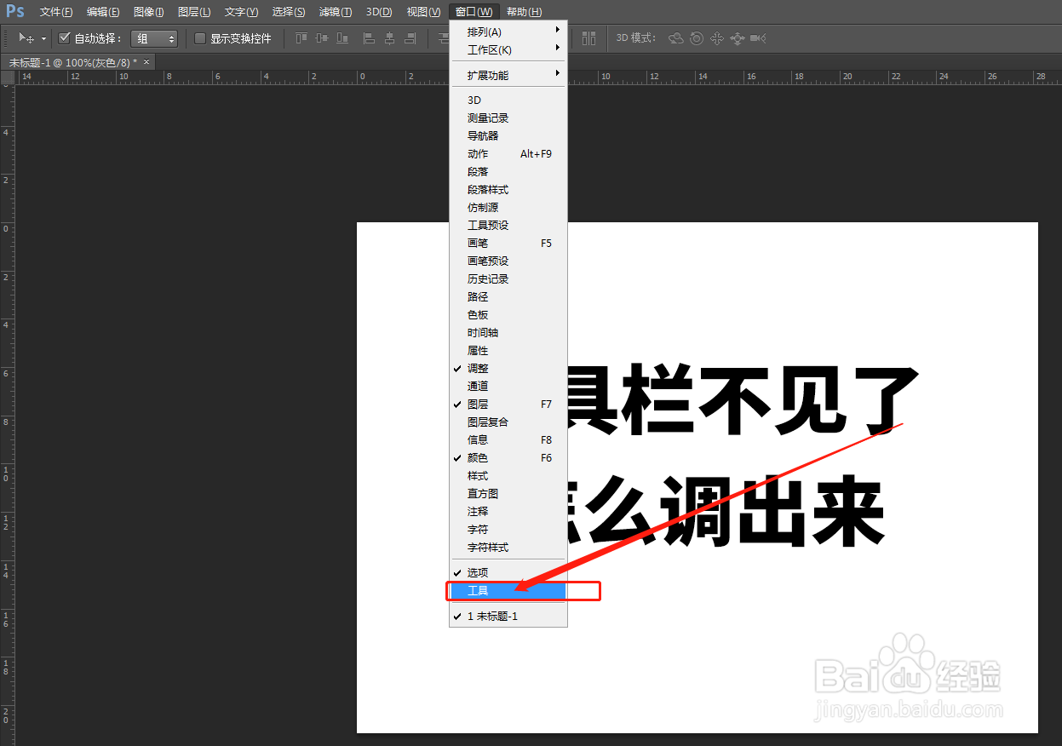
Task: Open the 视图(V) menu
Action: coord(423,12)
